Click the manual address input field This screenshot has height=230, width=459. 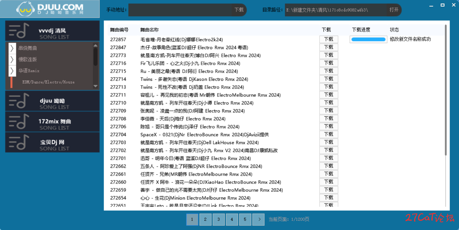click(180, 10)
